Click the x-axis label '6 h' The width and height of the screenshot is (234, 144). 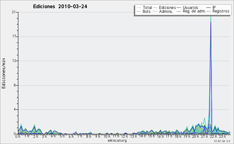tap(71, 136)
